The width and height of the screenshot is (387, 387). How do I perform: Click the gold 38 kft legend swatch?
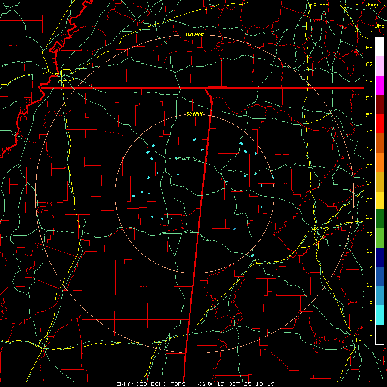[380, 182]
